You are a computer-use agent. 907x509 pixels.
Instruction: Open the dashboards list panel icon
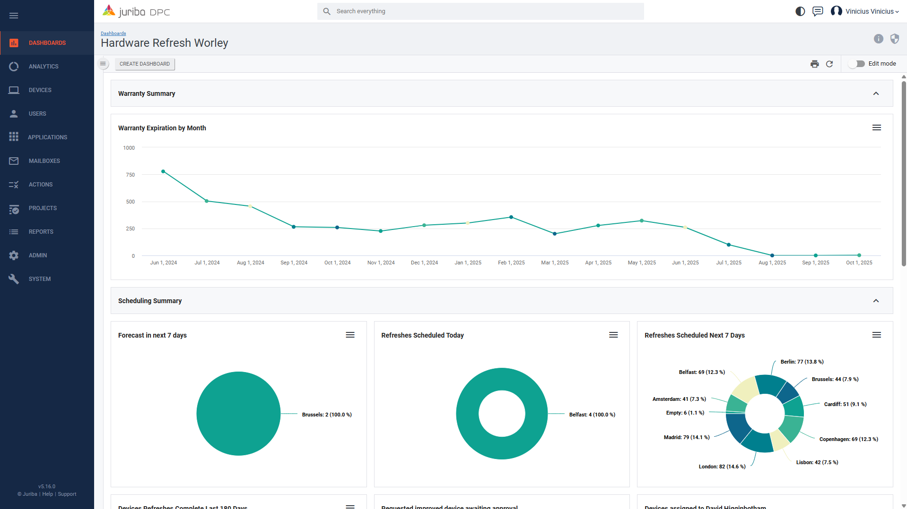click(103, 64)
